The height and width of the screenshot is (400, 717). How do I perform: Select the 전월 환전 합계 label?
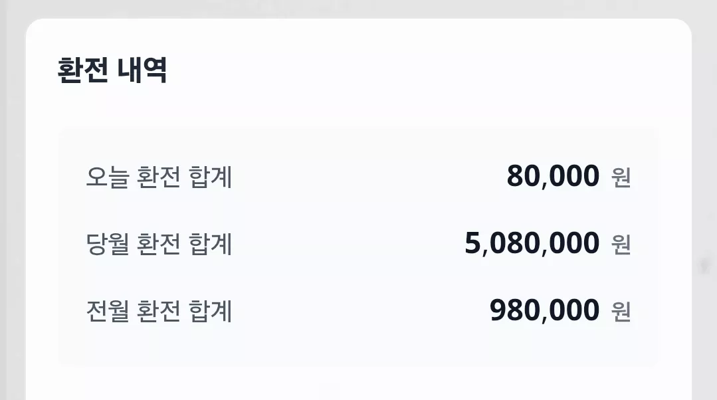click(159, 311)
